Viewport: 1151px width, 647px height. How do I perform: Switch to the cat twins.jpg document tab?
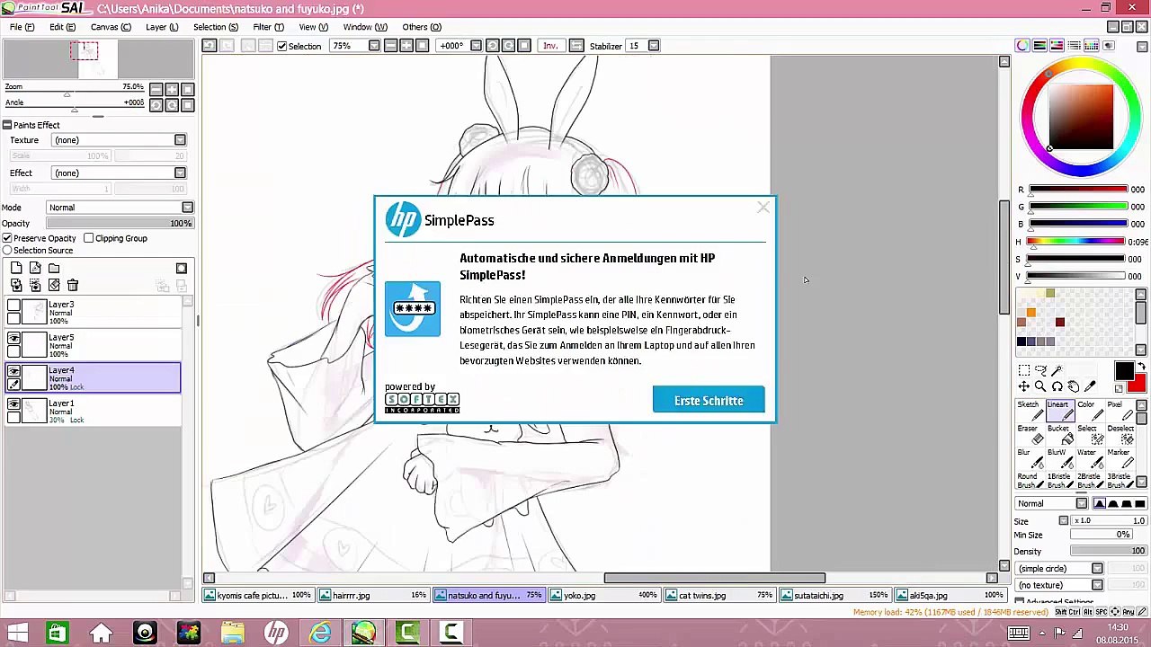click(719, 595)
